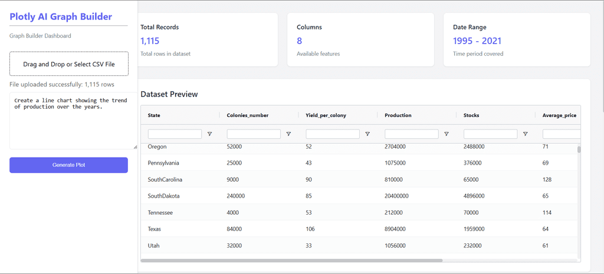Click the 65000 stocks cell

point(471,179)
